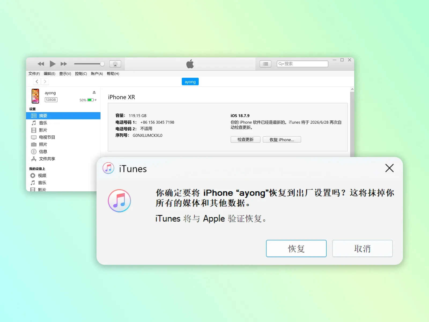
Task: Open the 显示(V) menu
Action: [65, 74]
